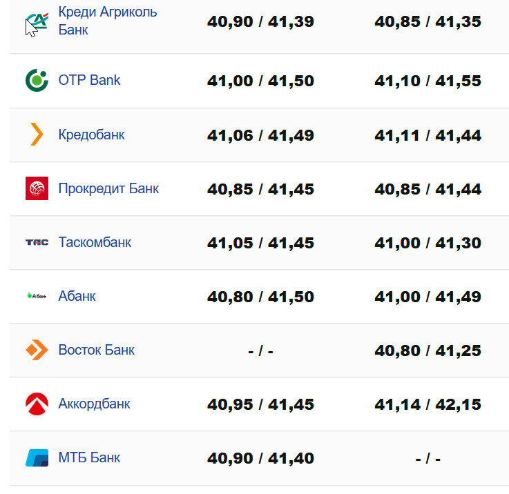Open the Аккордбанк link

tap(94, 404)
